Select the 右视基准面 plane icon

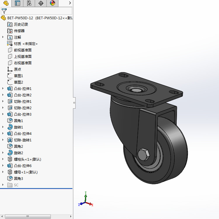(10, 63)
